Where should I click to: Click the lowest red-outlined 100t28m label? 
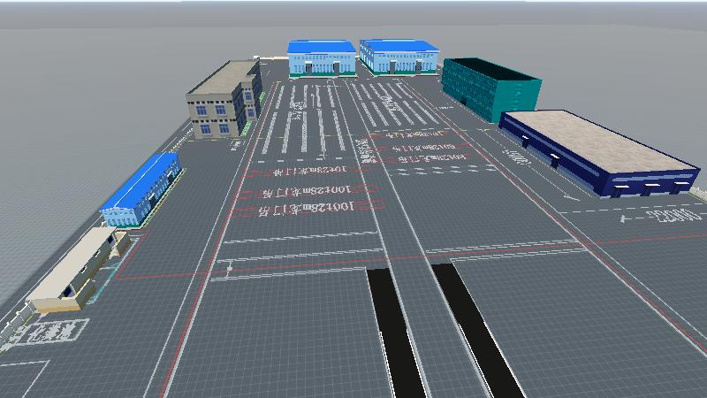tap(308, 209)
